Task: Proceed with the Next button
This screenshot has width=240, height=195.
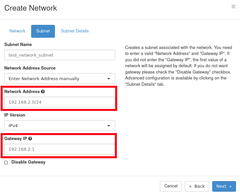Action: [x=224, y=186]
